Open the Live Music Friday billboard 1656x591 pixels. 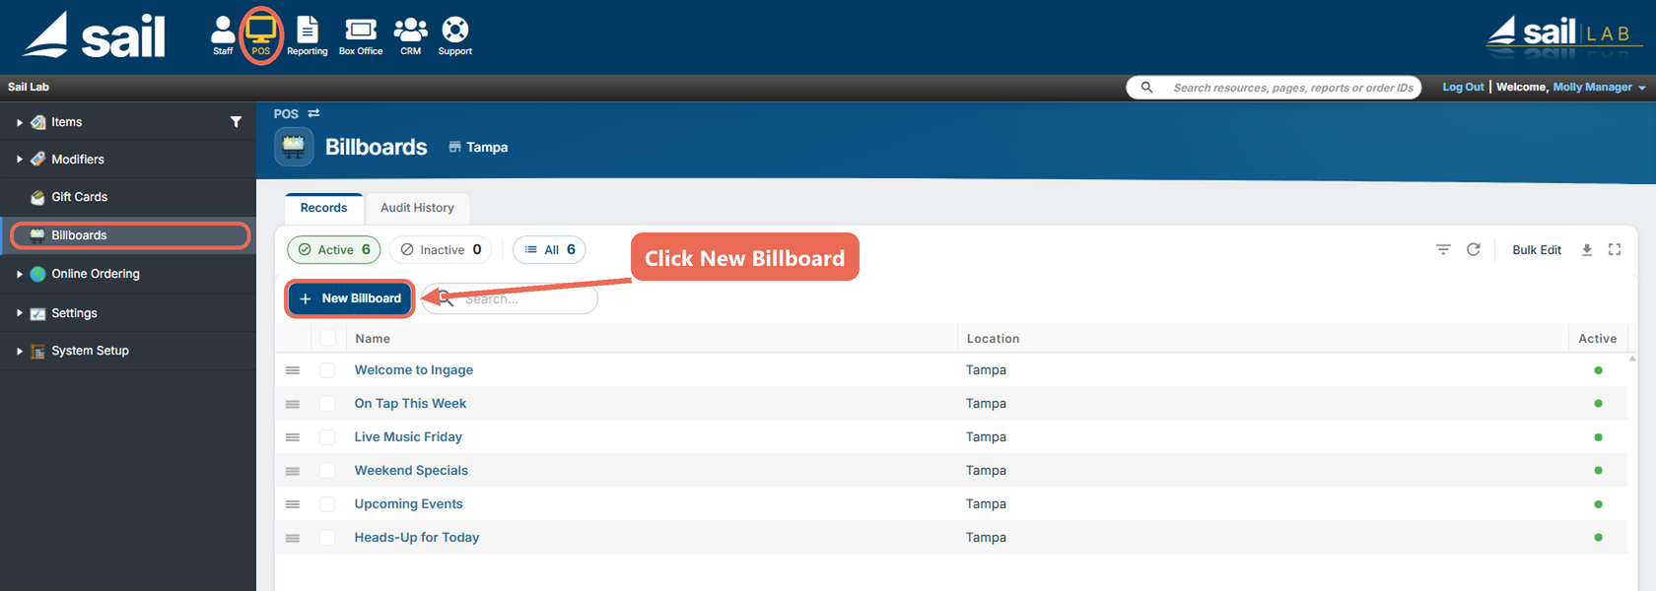coord(408,437)
